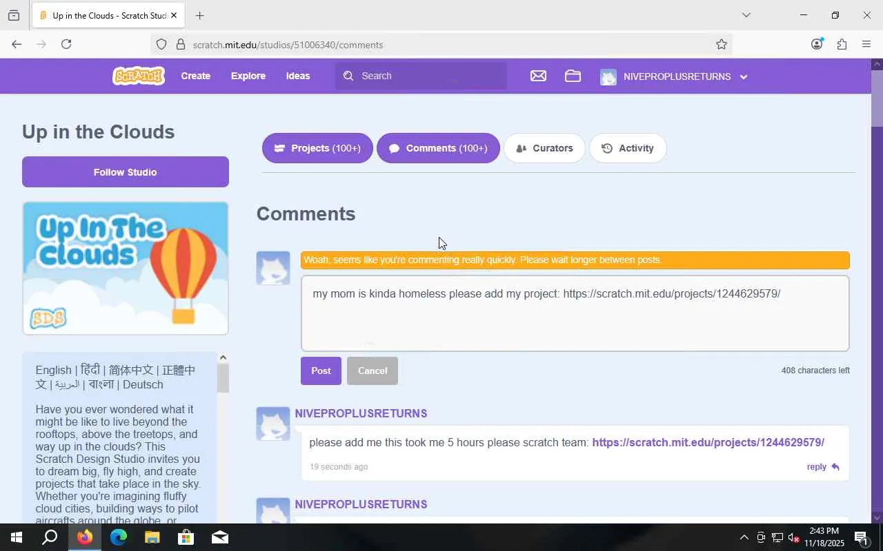Image resolution: width=883 pixels, height=551 pixels.
Task: Click the Scratch search field
Action: [421, 76]
